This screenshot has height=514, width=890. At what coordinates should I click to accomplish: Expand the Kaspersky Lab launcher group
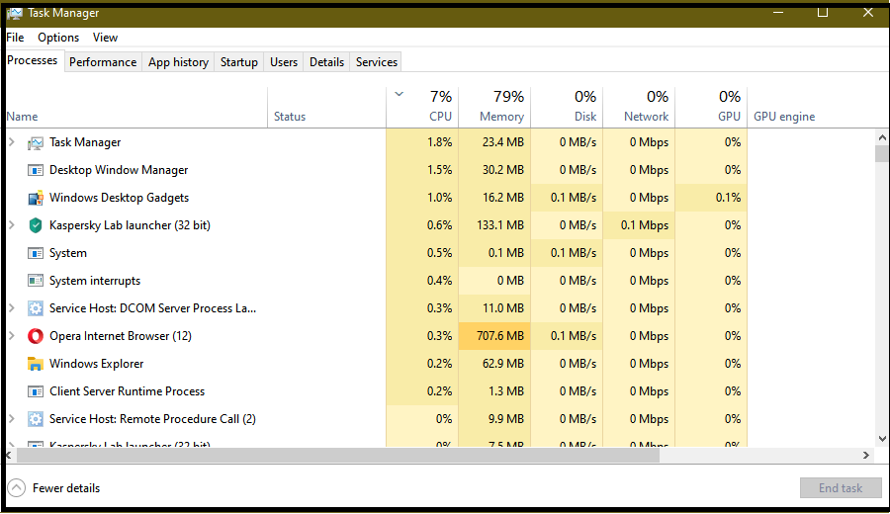[x=12, y=225]
